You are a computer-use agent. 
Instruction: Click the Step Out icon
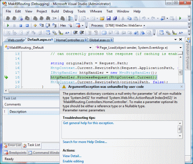click(x=54, y=25)
